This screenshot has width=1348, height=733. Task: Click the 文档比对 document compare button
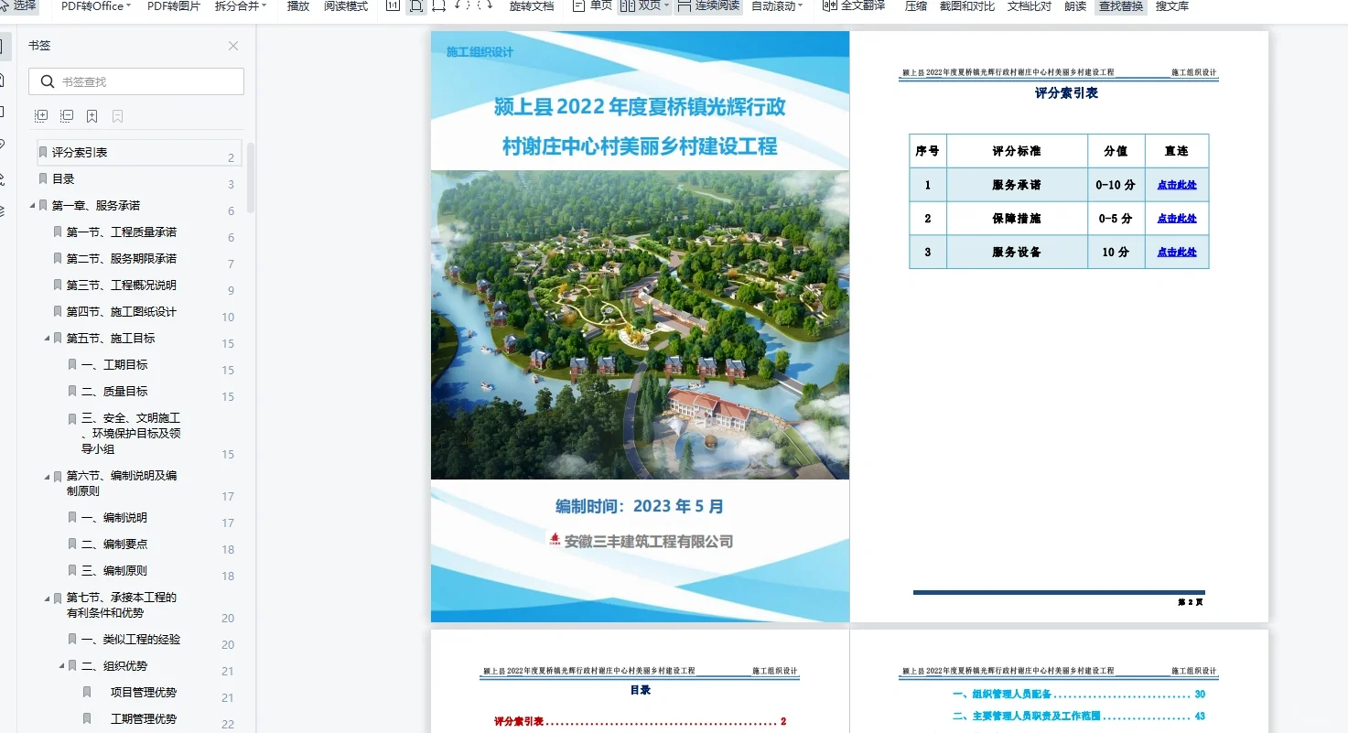[x=1029, y=7]
